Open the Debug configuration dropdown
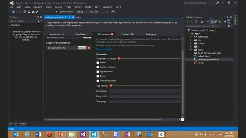This screenshot has height=138, width=246. [81, 12]
